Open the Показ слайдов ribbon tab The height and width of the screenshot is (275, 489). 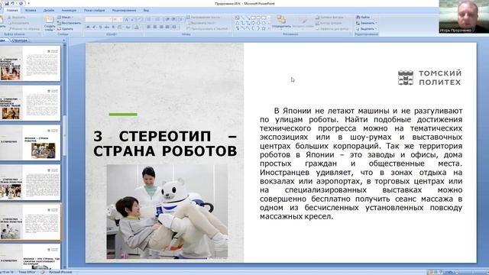point(95,10)
